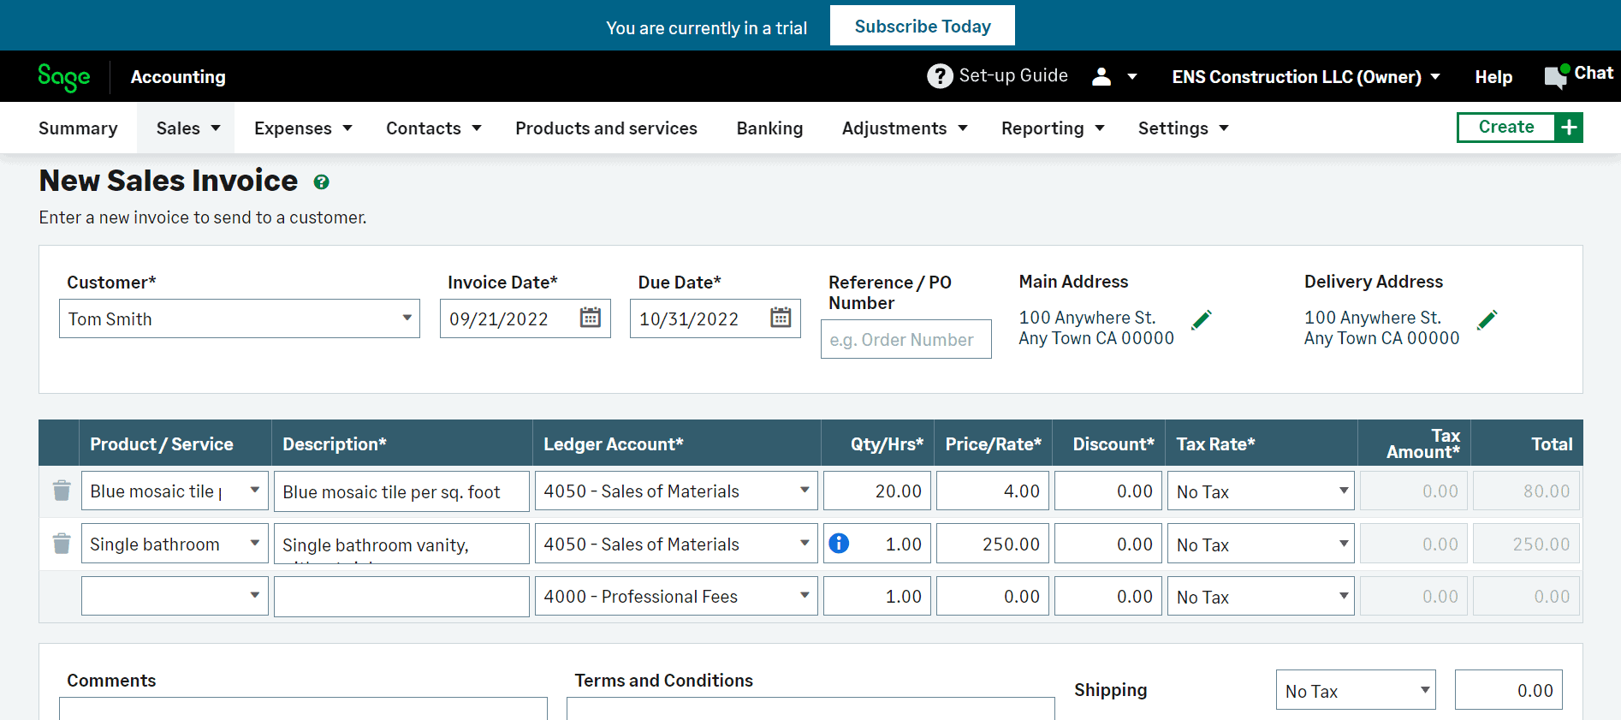Click the Shipping amount 0.00 field
1621x720 pixels.
(1509, 690)
